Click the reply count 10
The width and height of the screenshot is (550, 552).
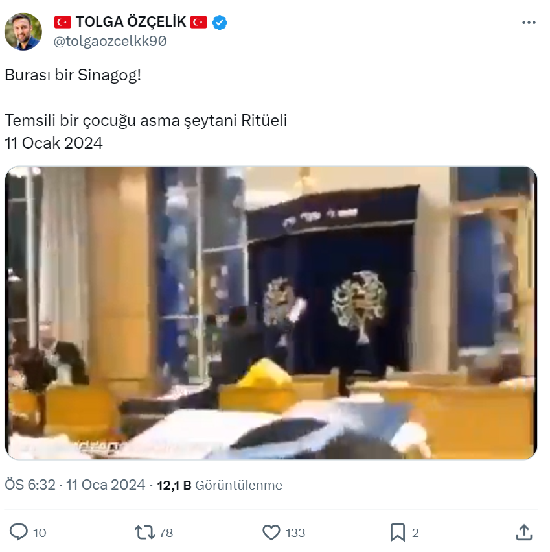[x=40, y=533]
